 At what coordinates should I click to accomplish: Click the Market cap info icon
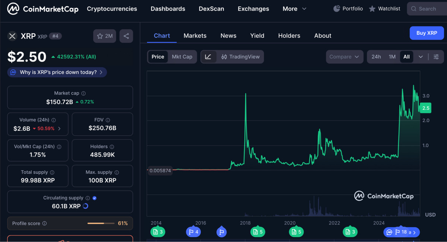pos(83,93)
